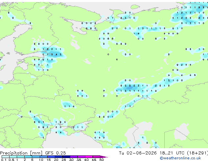This screenshot has width=208, height=161.
Task: Click the 25 to 30 mm legend swatch
Action: click(66, 157)
